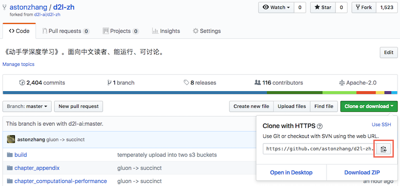The image size is (400, 186).
Task: Expand the Watch dropdown
Action: pyautogui.click(x=276, y=7)
